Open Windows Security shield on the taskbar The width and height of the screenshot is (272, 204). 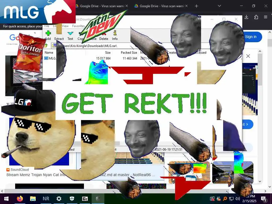click(72, 199)
